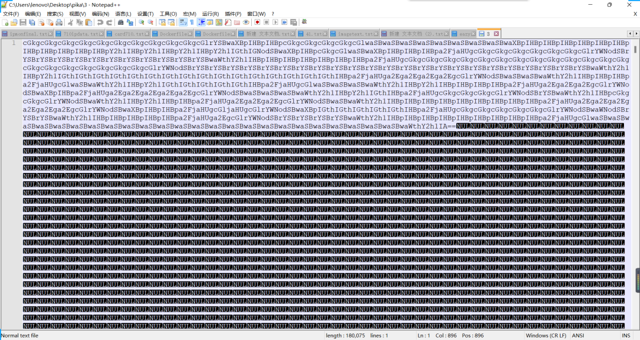Switch to the imagetext.txt tab
640x340 pixels.
[354, 34]
